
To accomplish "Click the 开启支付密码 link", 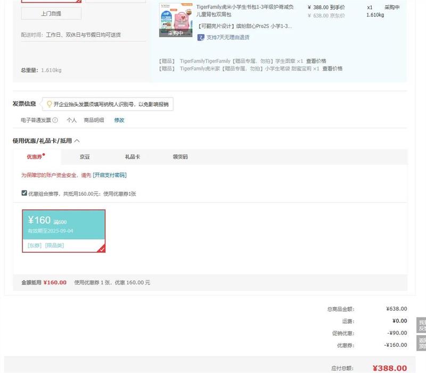I will pyautogui.click(x=110, y=175).
